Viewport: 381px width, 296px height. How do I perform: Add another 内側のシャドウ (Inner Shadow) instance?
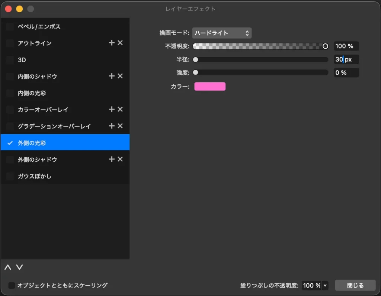tap(111, 76)
